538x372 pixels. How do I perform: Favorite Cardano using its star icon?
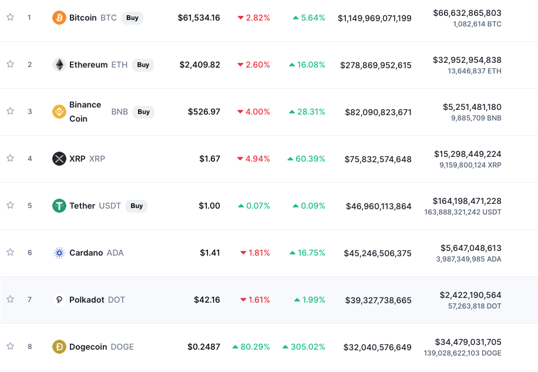pyautogui.click(x=11, y=252)
